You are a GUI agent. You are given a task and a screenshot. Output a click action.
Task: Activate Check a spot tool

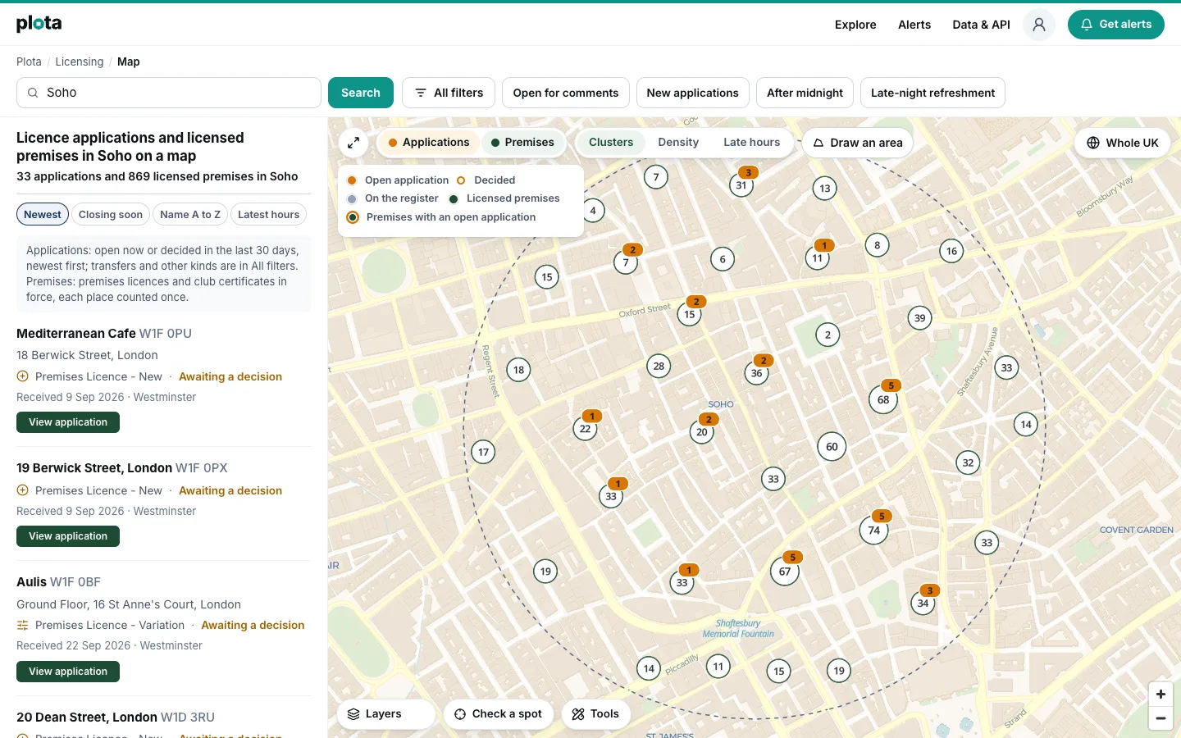click(x=499, y=714)
